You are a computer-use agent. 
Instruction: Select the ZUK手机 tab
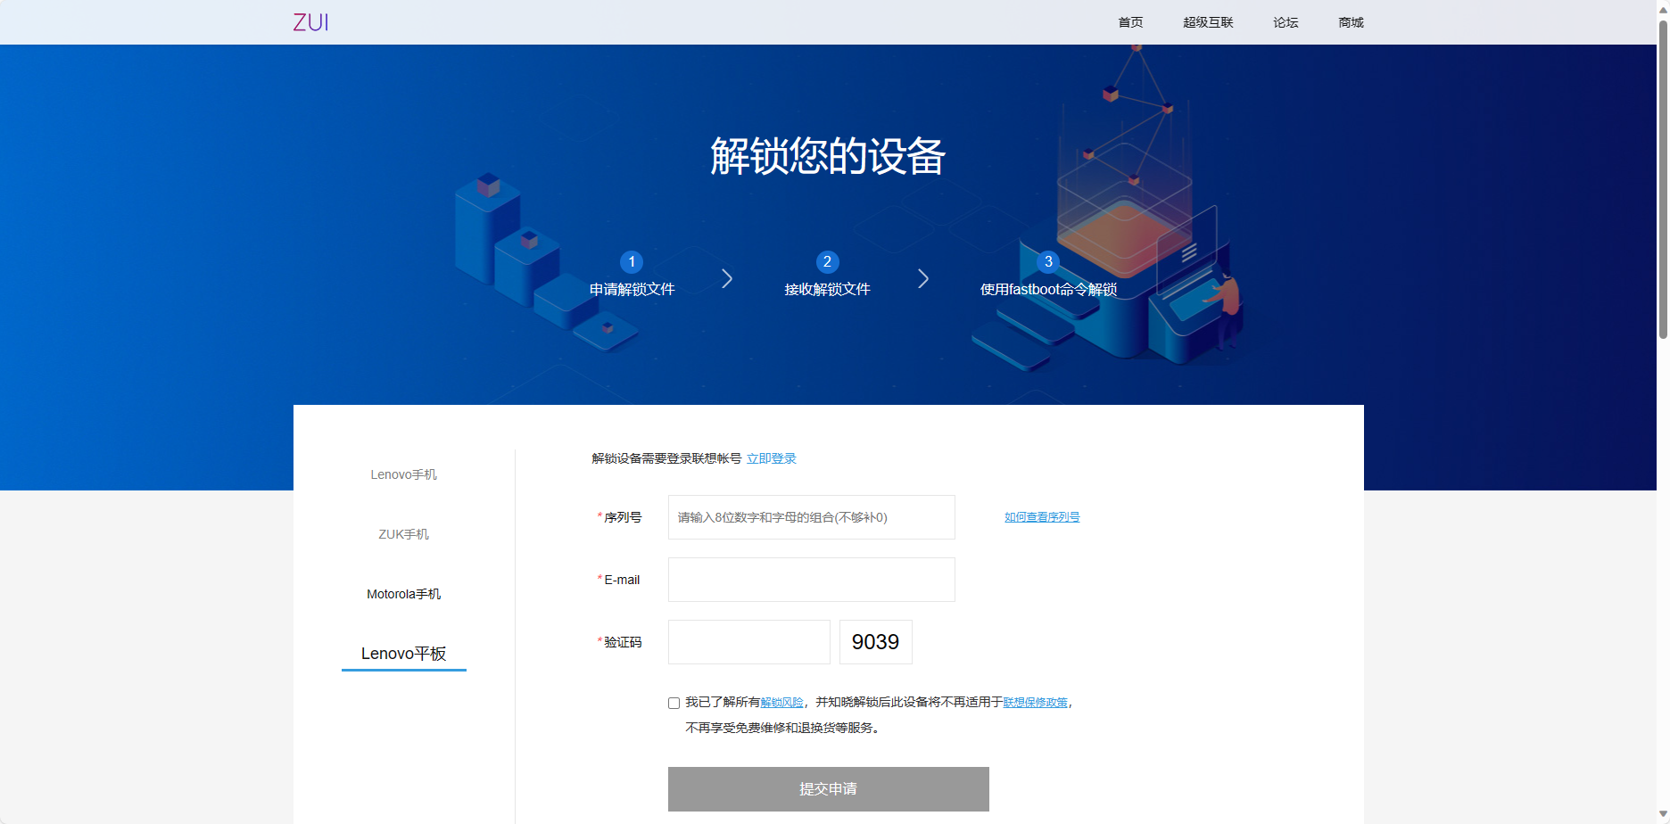(x=404, y=534)
